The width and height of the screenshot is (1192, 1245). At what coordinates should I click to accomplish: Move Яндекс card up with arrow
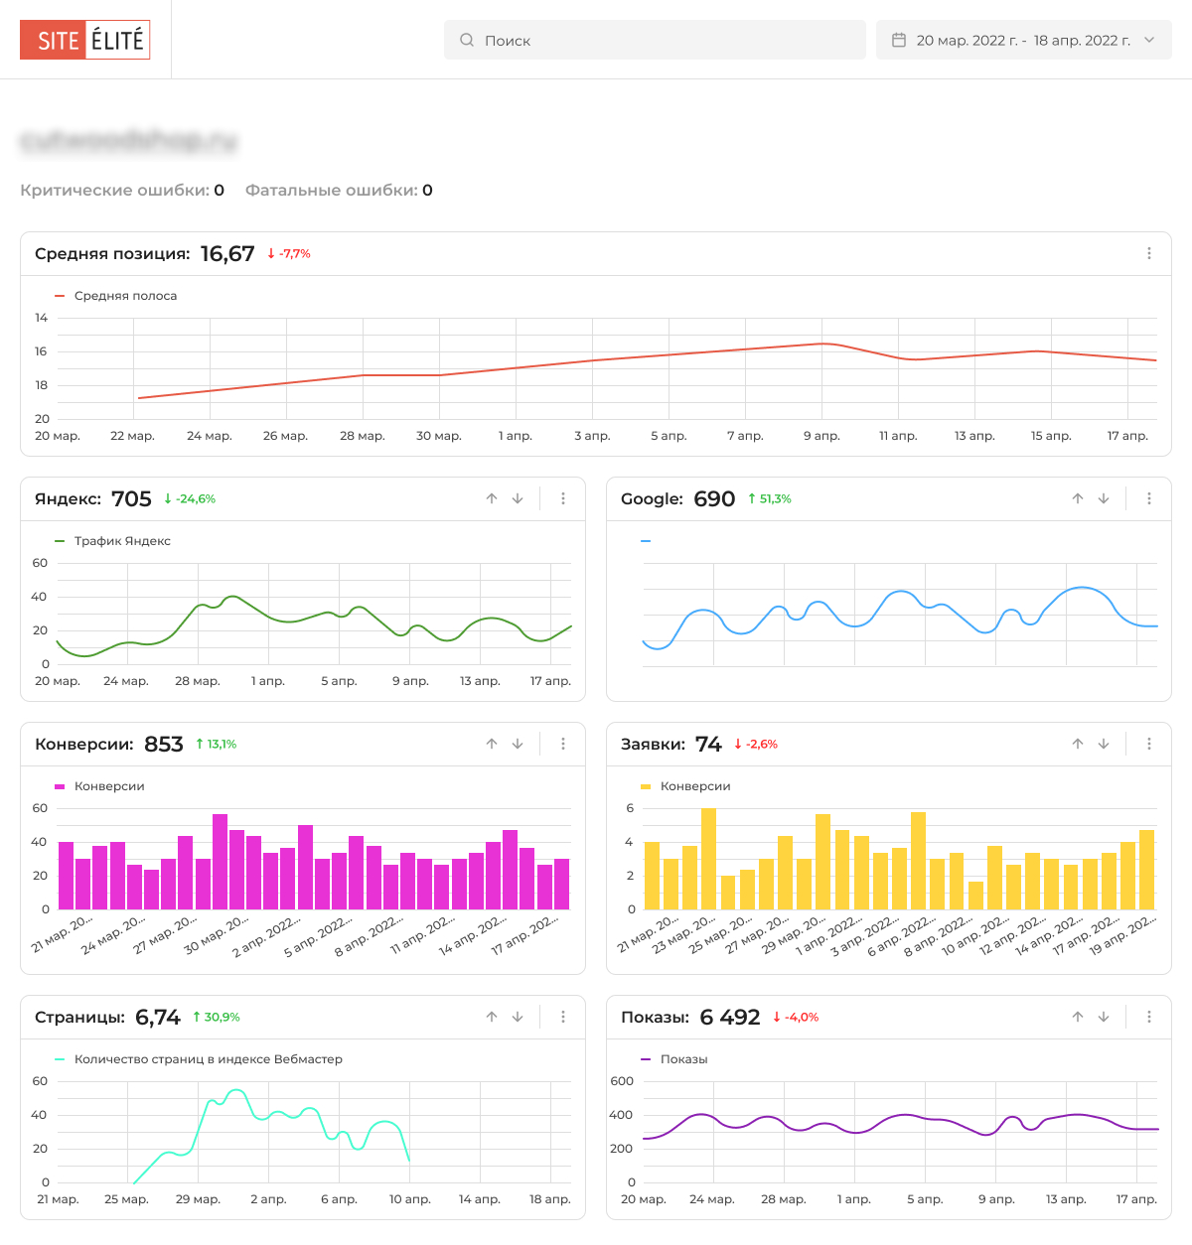click(492, 498)
